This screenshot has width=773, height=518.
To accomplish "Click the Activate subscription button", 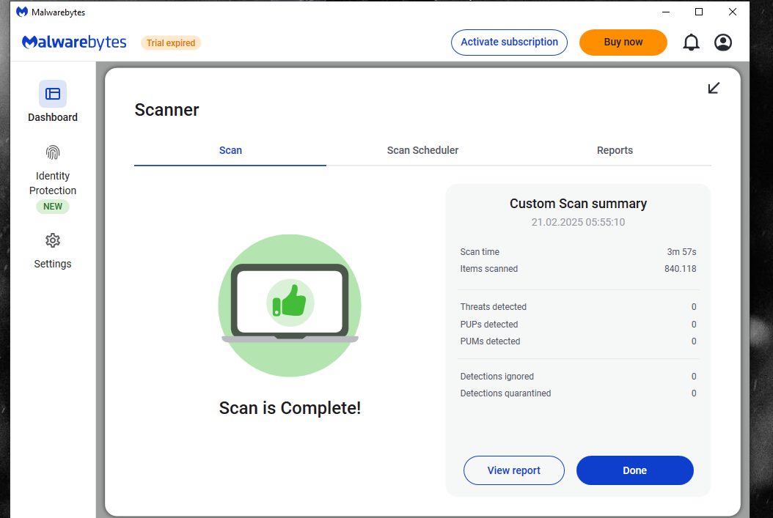I will click(x=509, y=42).
